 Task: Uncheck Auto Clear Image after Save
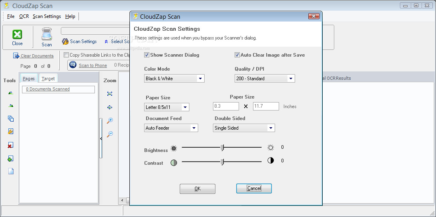tap(237, 55)
